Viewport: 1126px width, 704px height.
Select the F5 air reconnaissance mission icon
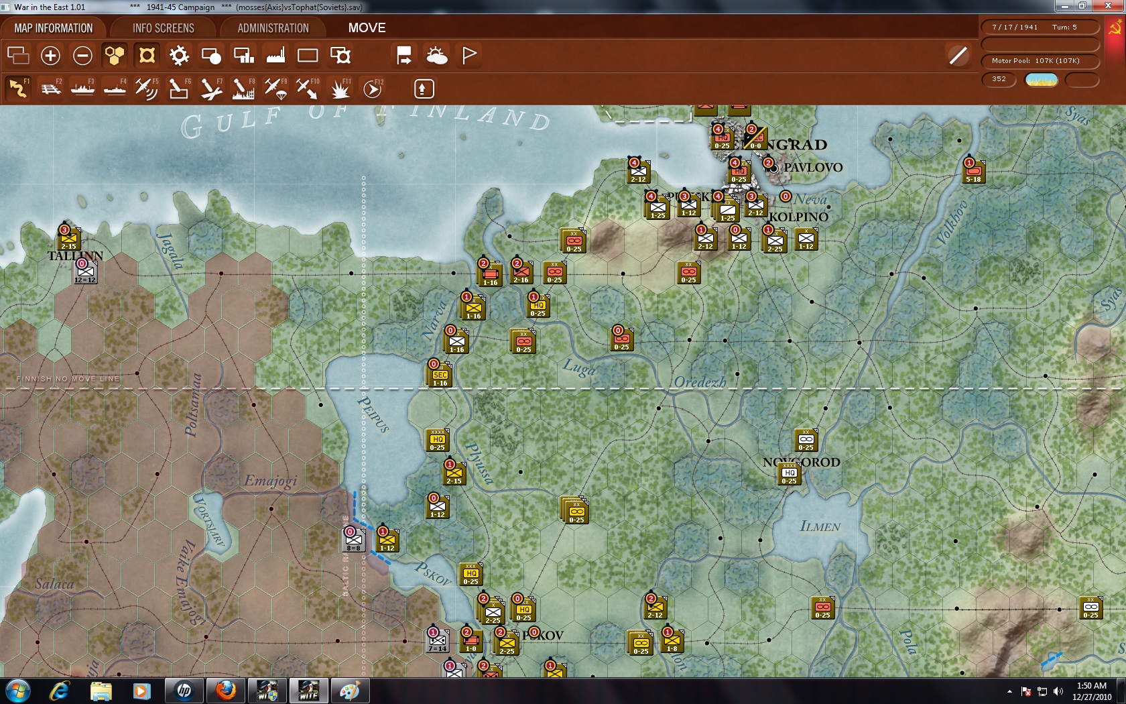146,88
